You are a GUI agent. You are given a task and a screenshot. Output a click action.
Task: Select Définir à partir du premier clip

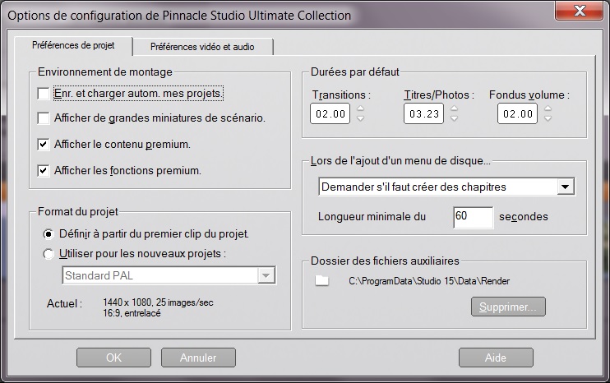tap(49, 234)
